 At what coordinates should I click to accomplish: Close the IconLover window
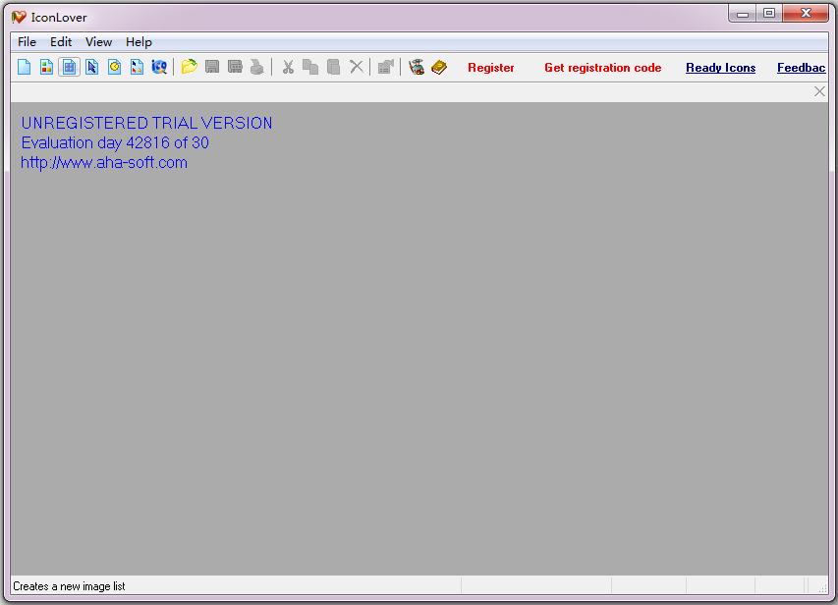(x=806, y=14)
